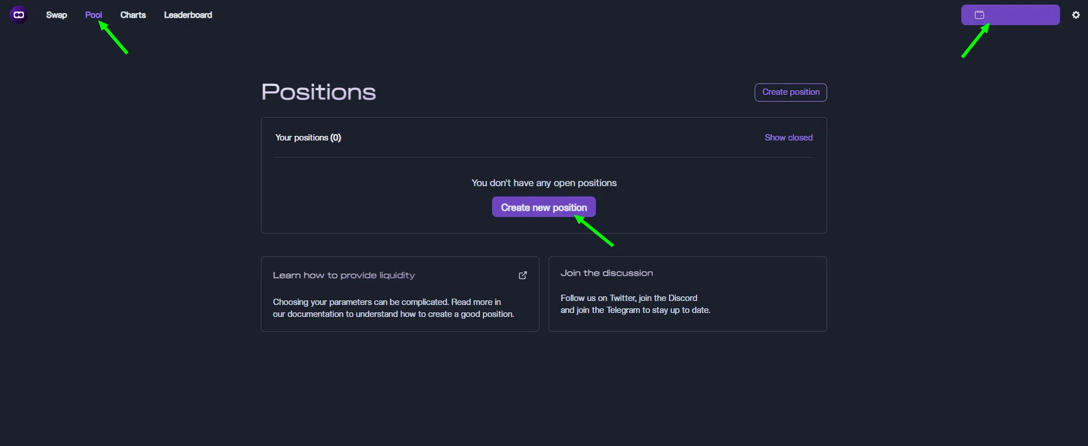The height and width of the screenshot is (446, 1088).
Task: Open the settings gear icon
Action: 1076,15
